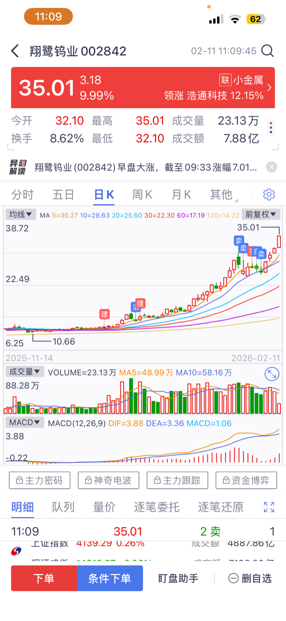Image resolution: width=286 pixels, height=621 pixels.
Task: Tap the orange 11:09 status time pill
Action: click(x=48, y=16)
